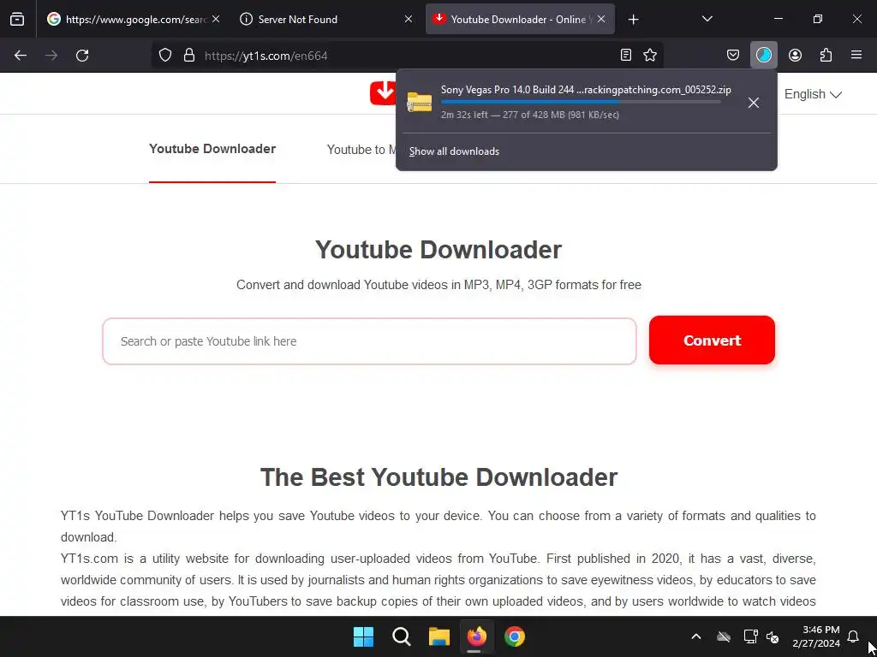The width and height of the screenshot is (877, 657).
Task: Click the download progress bar
Action: pyautogui.click(x=581, y=103)
